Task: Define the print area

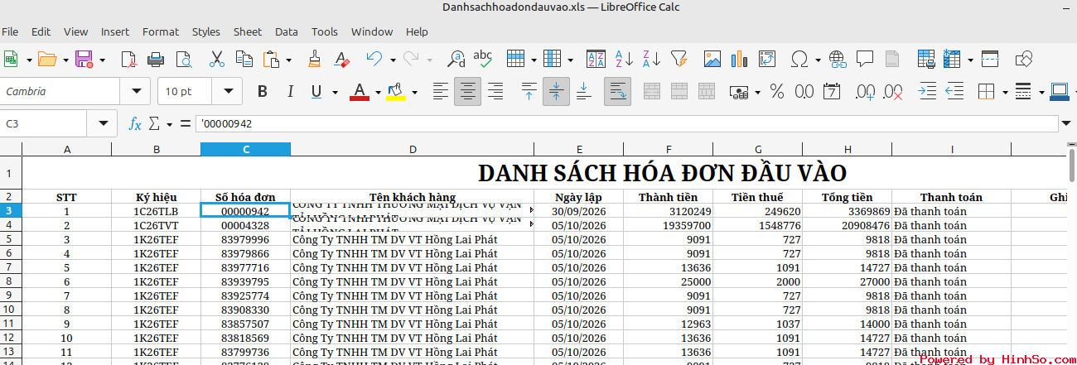Action: [x=926, y=59]
